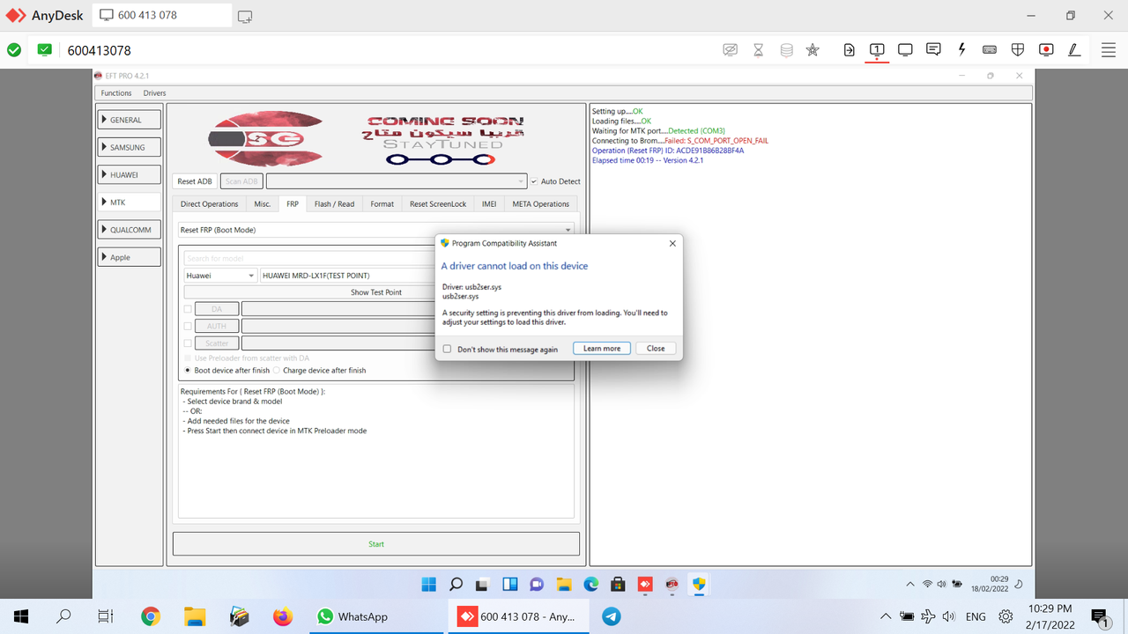Screen dimensions: 1128x634
Task: Toggle Use Preloader from scatter with DA
Action: 188,358
